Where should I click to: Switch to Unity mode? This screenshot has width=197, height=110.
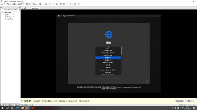click(x=70, y=4)
